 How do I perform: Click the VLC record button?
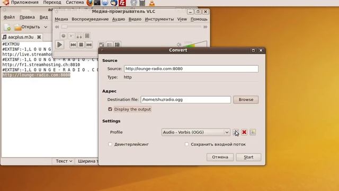(x=64, y=36)
